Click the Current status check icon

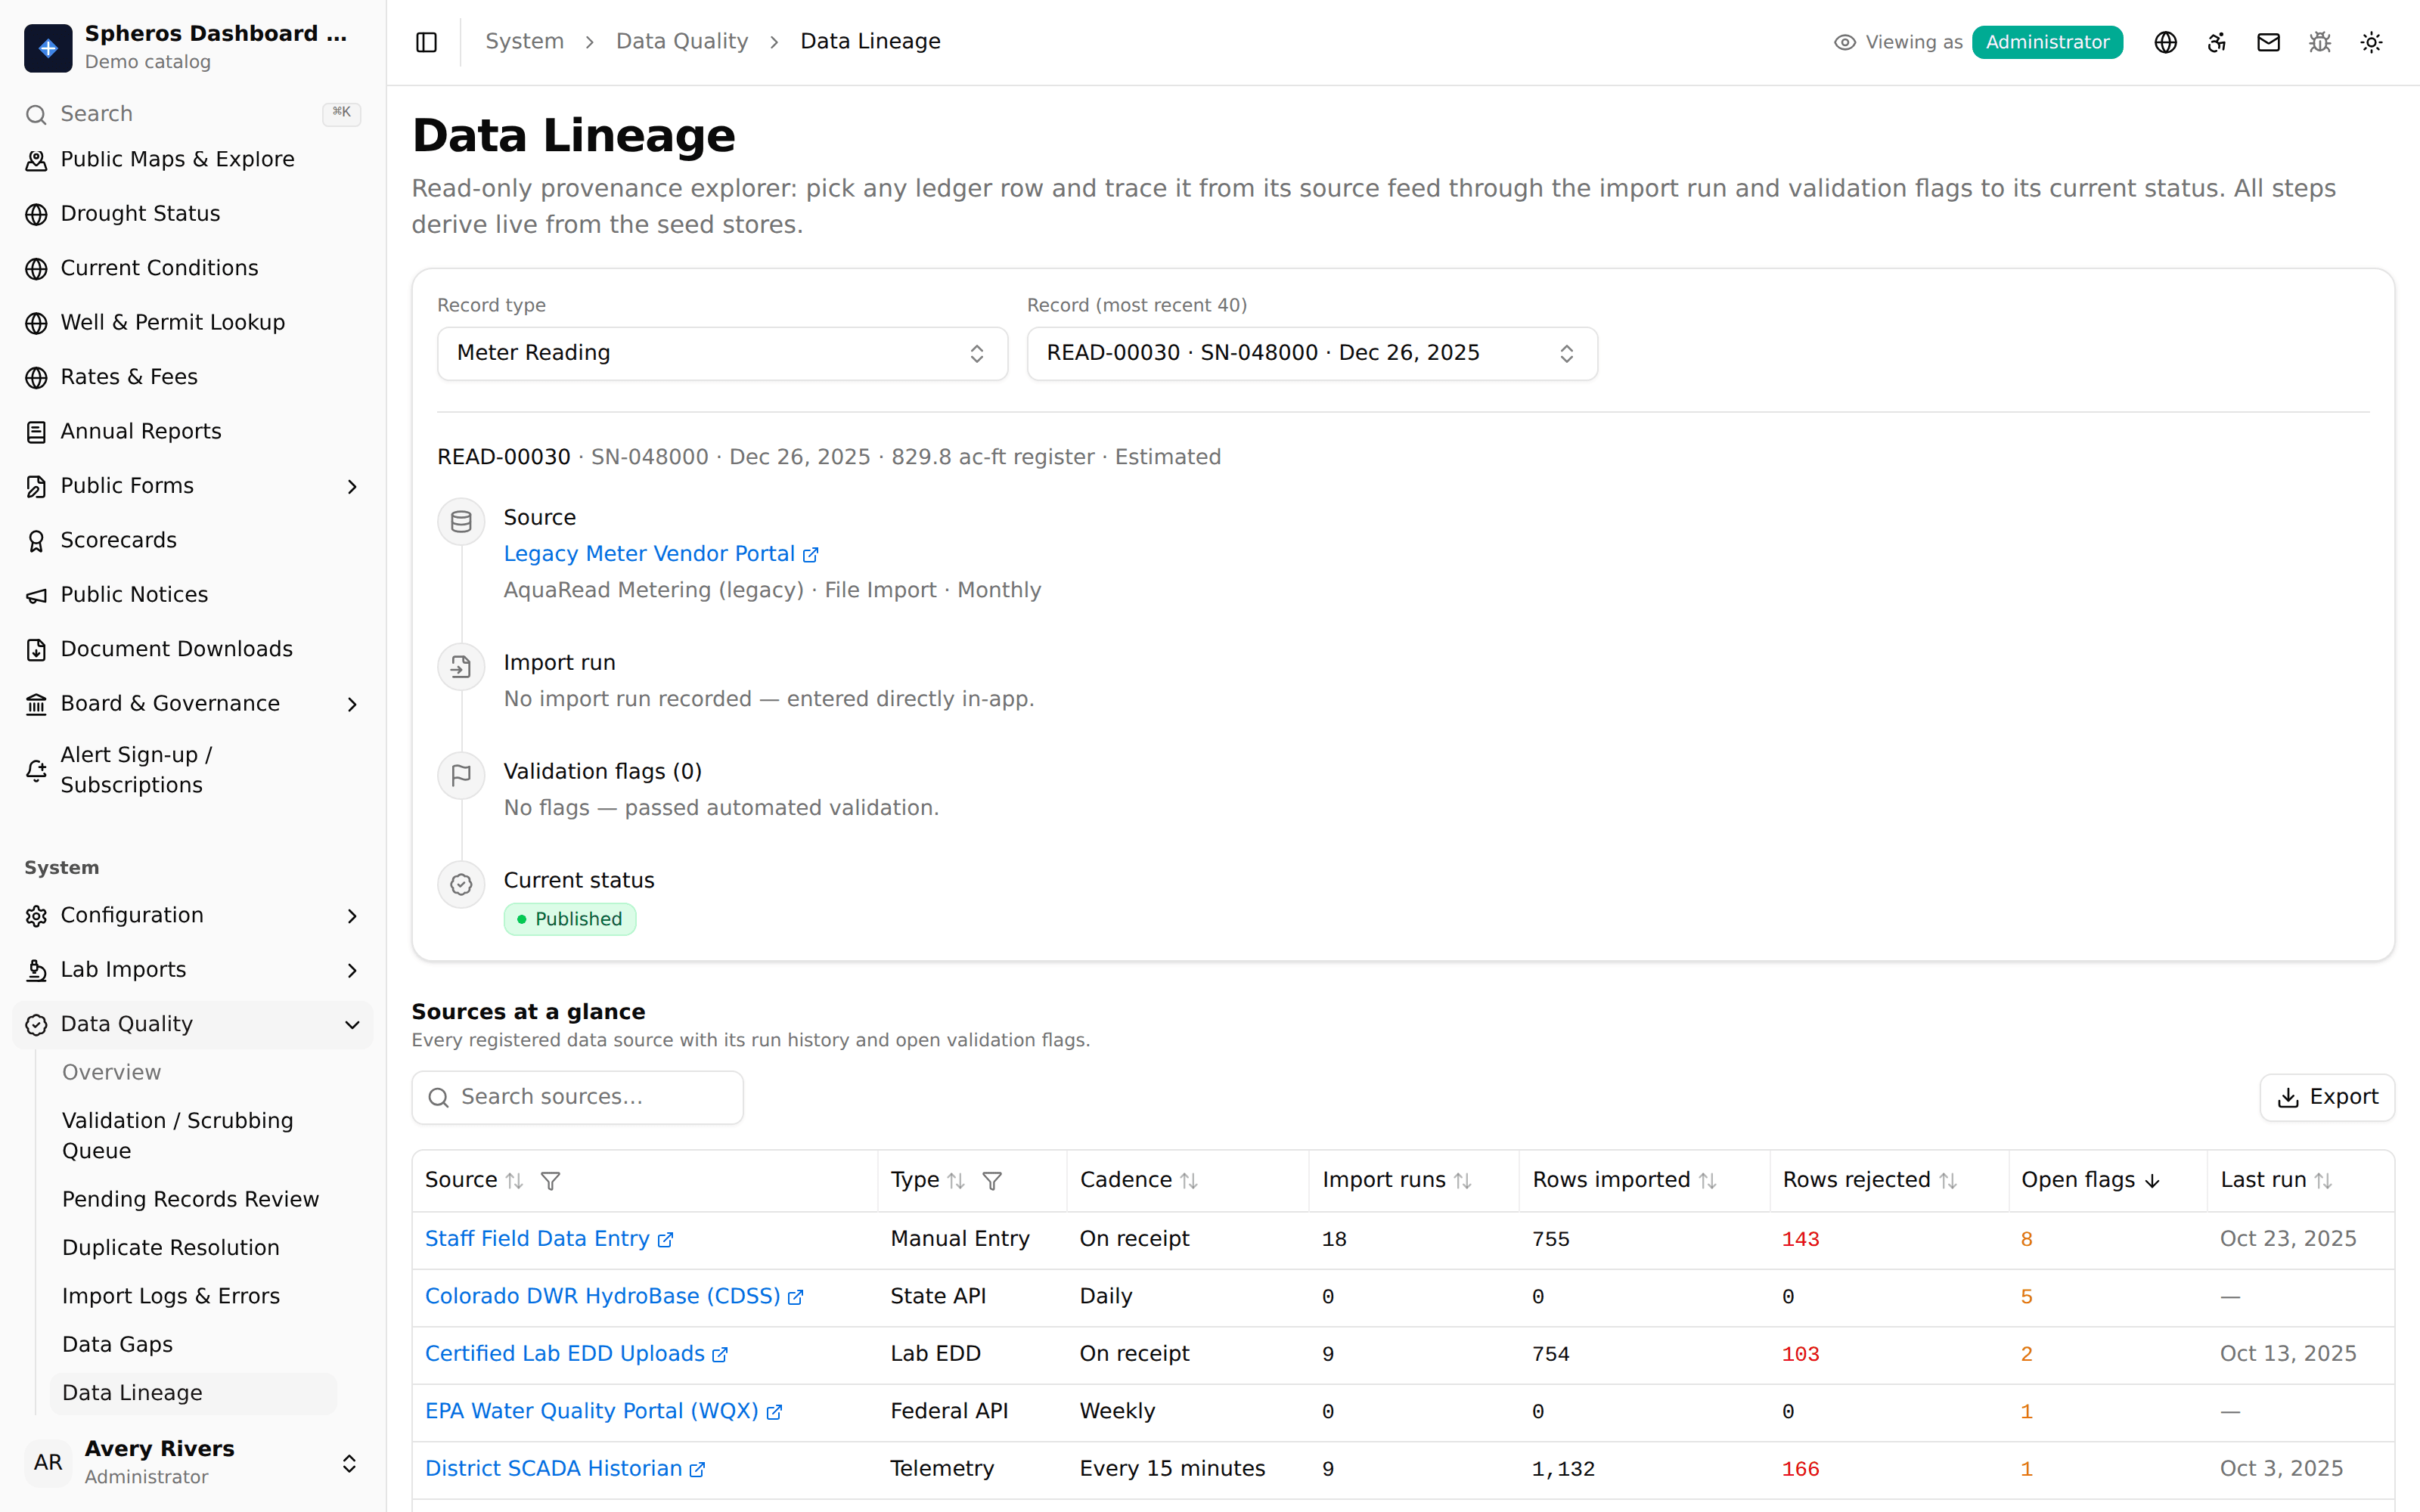pyautogui.click(x=461, y=885)
